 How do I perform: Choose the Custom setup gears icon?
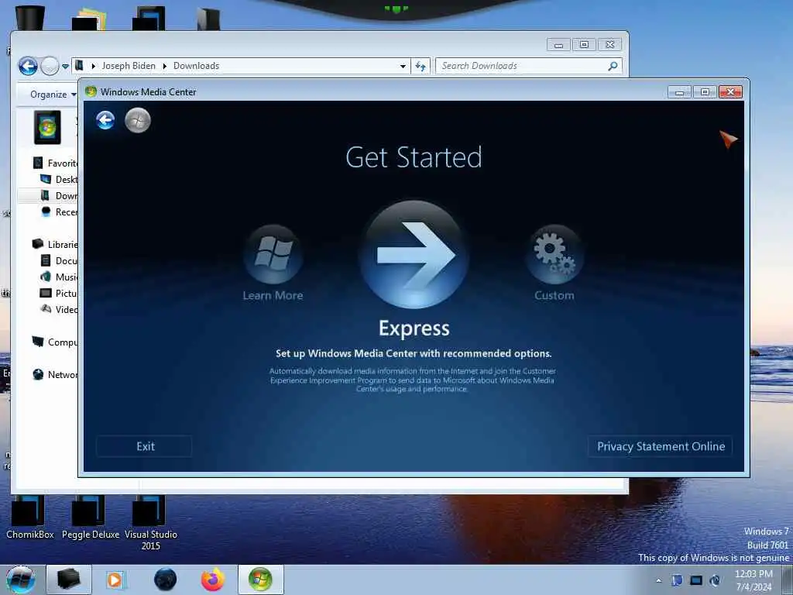coord(554,254)
